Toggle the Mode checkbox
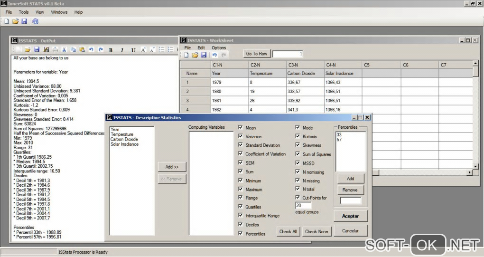 [298, 127]
